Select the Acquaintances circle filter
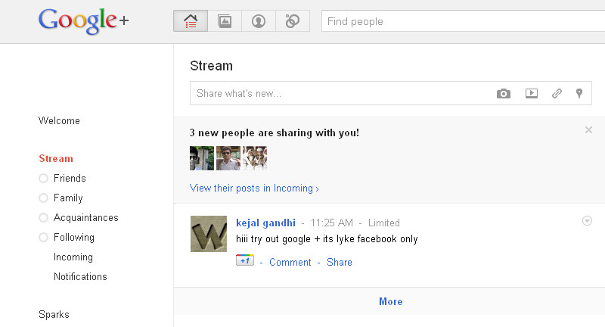605x327 pixels. (79, 217)
